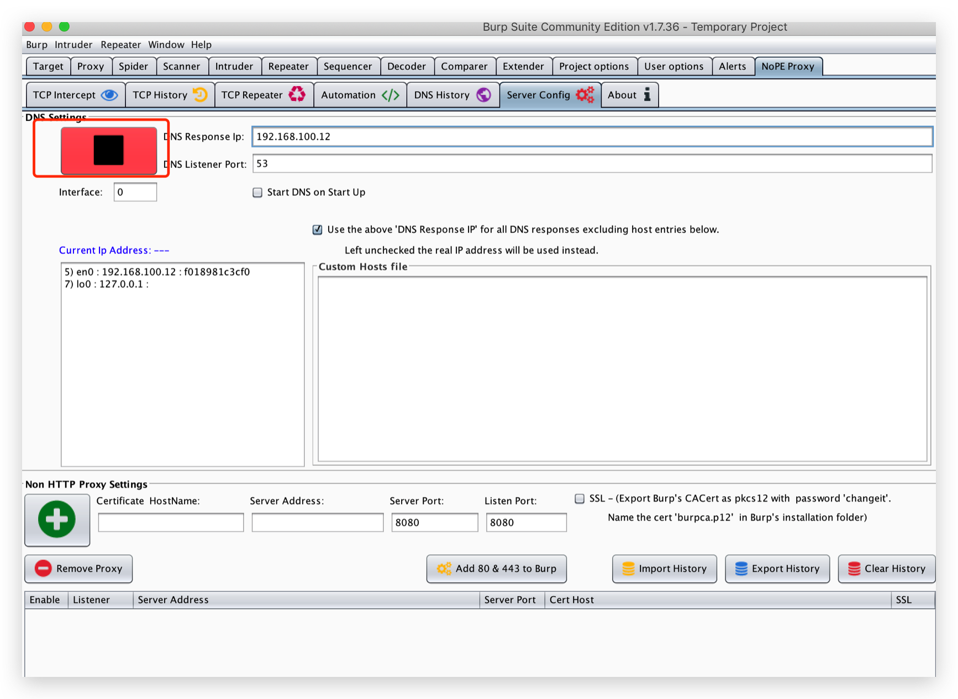Click the Enable column header
This screenshot has width=958, height=699.
[x=46, y=600]
